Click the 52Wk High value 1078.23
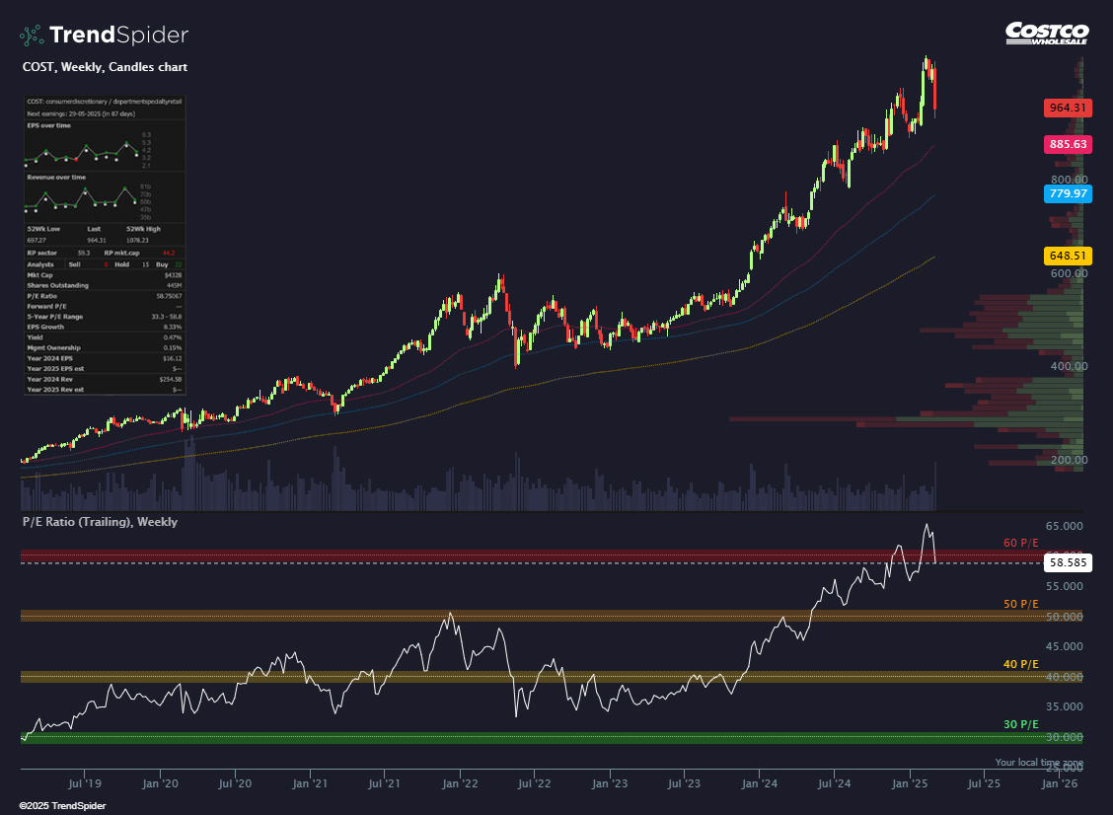This screenshot has width=1113, height=815. coord(138,240)
